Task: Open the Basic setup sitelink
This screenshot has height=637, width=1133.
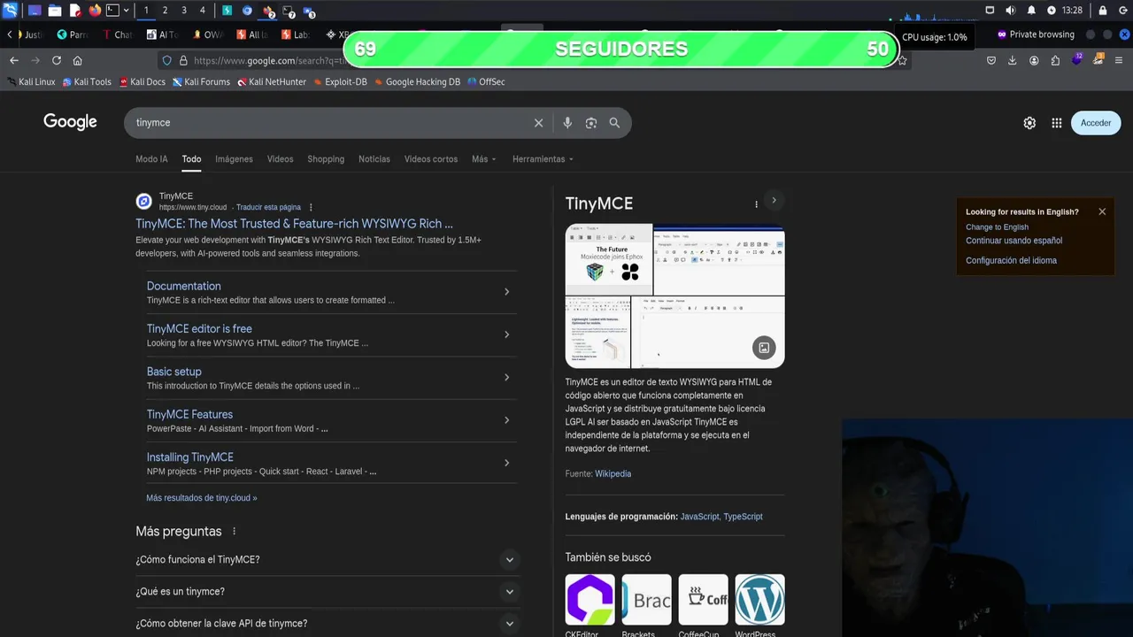Action: click(x=174, y=372)
